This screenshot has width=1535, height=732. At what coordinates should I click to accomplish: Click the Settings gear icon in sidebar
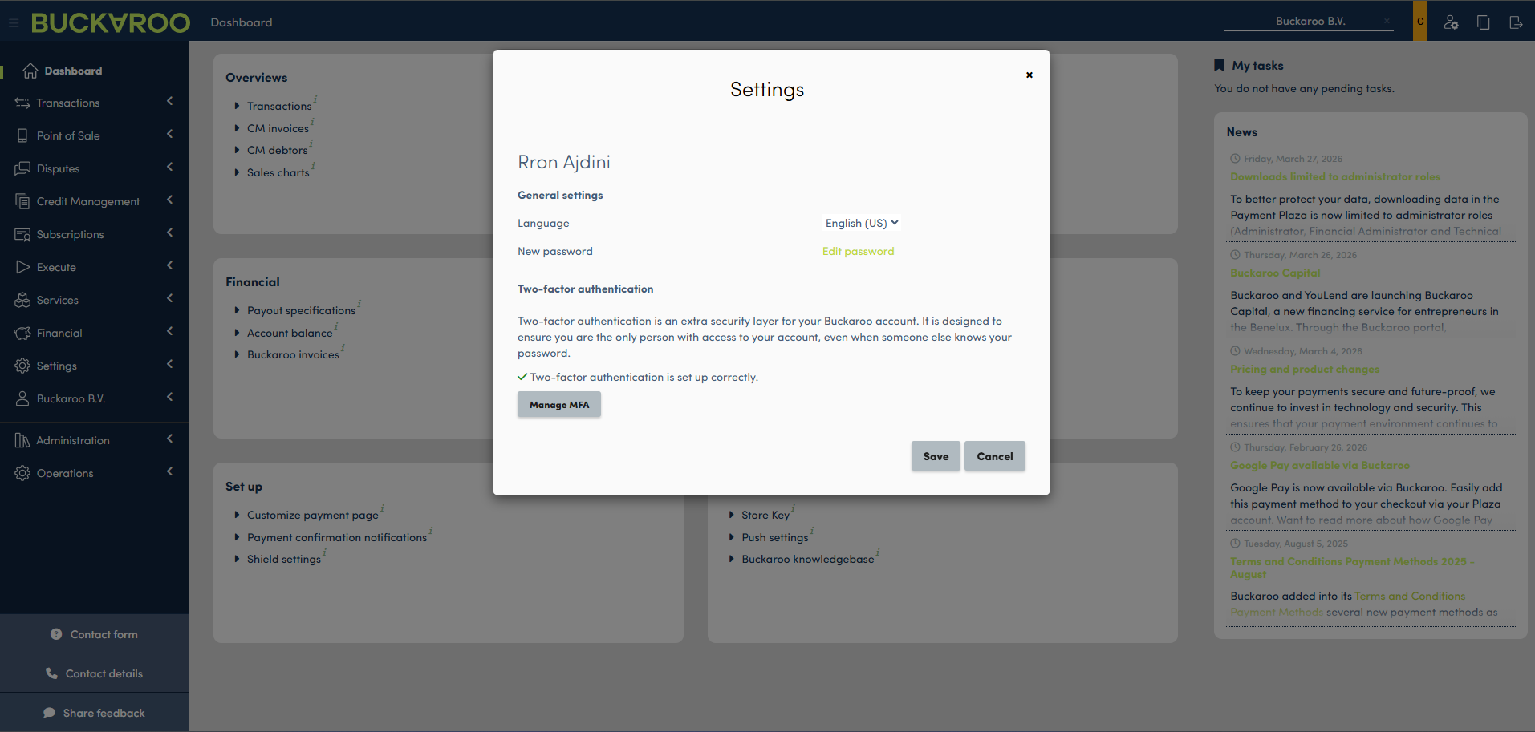[22, 366]
